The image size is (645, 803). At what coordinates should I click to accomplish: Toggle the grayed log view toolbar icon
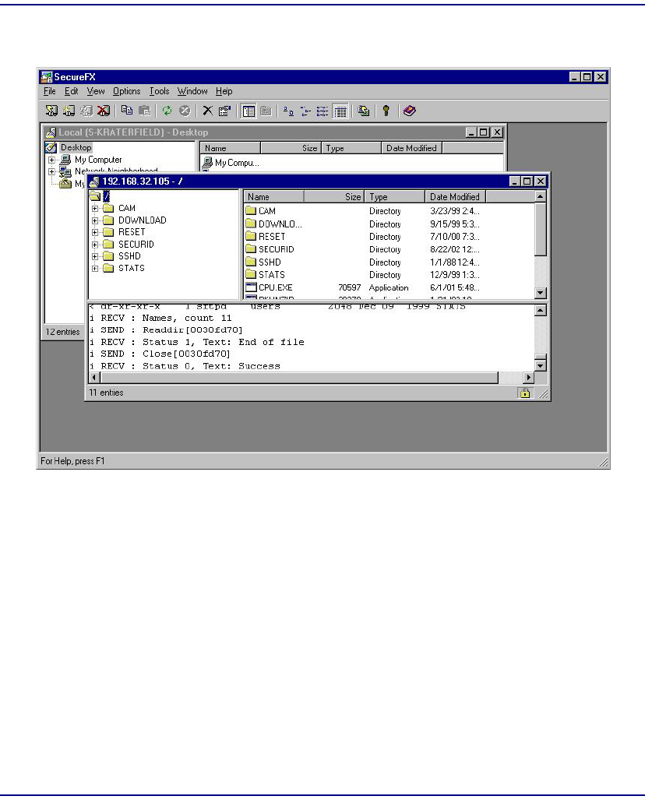[266, 111]
